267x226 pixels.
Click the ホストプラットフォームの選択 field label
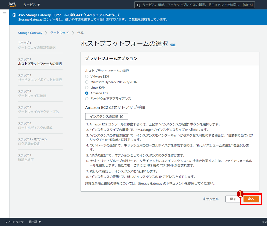coord(107,71)
